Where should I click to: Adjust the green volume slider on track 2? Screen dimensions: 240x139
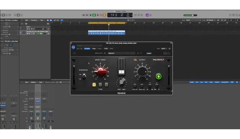(41, 34)
